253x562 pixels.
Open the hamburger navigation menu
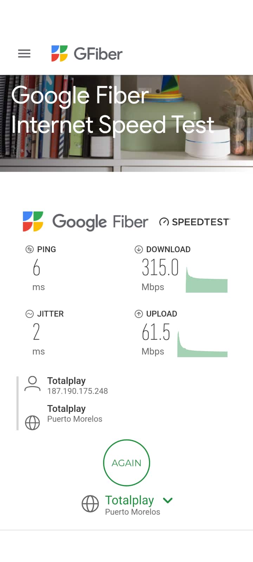[x=24, y=53]
